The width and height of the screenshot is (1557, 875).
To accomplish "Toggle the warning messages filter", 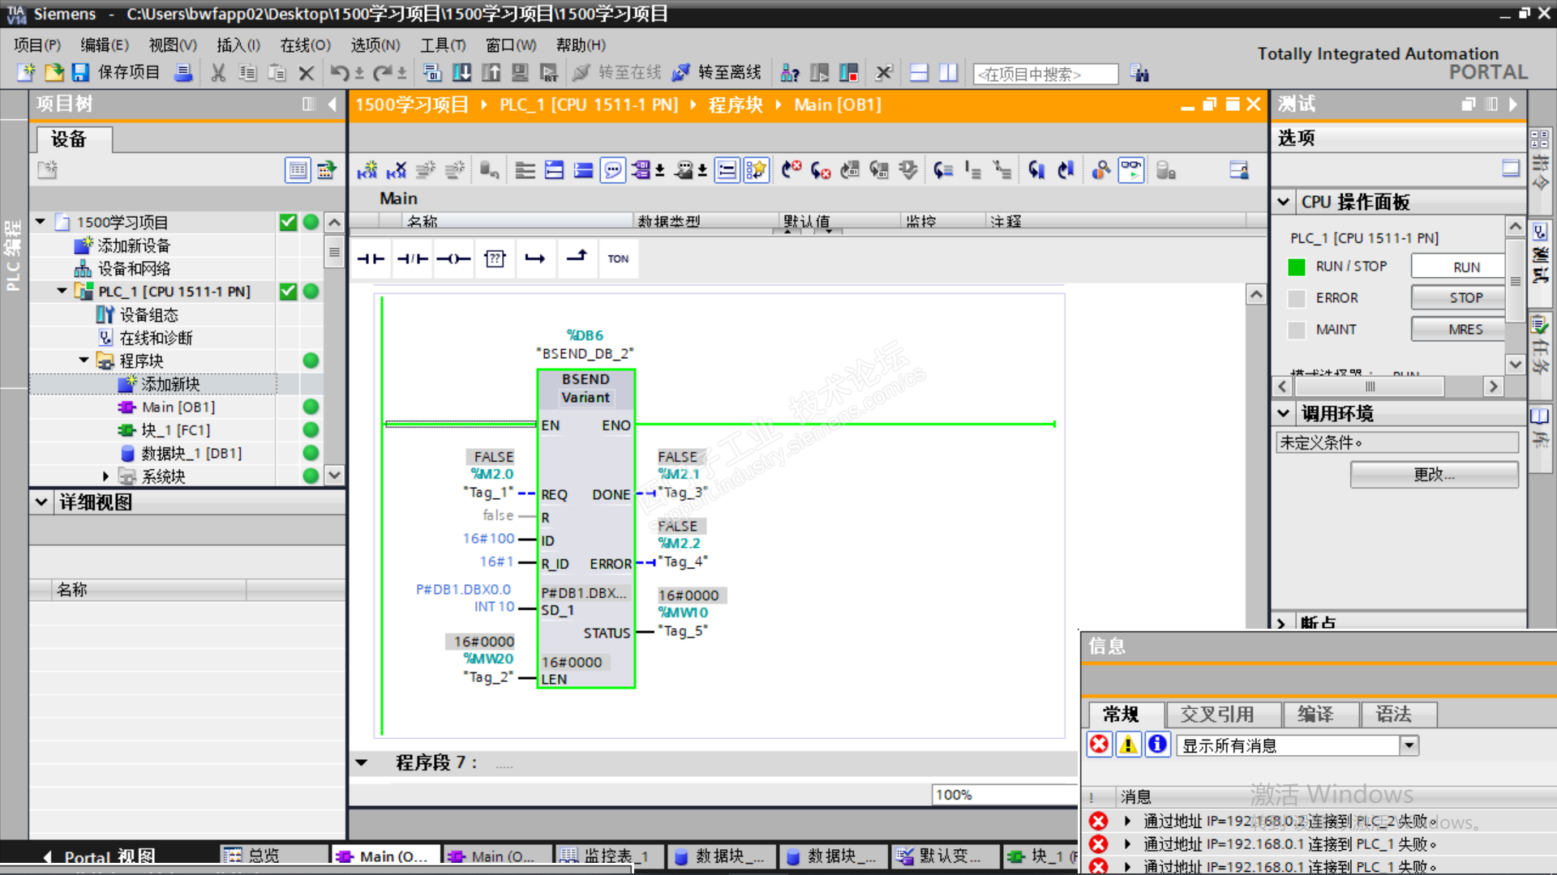I will 1128,745.
